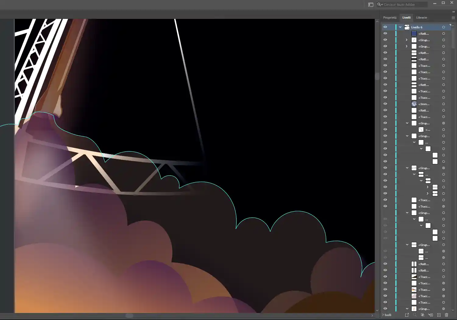Image resolution: width=457 pixels, height=320 pixels.
Task: Click the collect for export icon
Action: point(407,315)
